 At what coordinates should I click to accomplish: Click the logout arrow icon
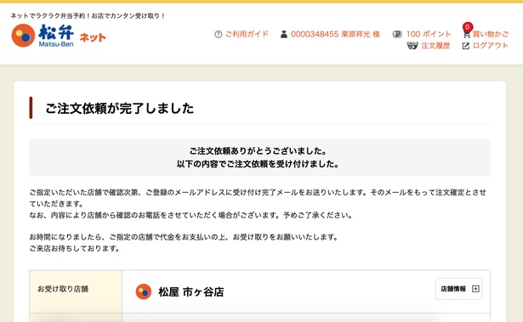pos(466,46)
